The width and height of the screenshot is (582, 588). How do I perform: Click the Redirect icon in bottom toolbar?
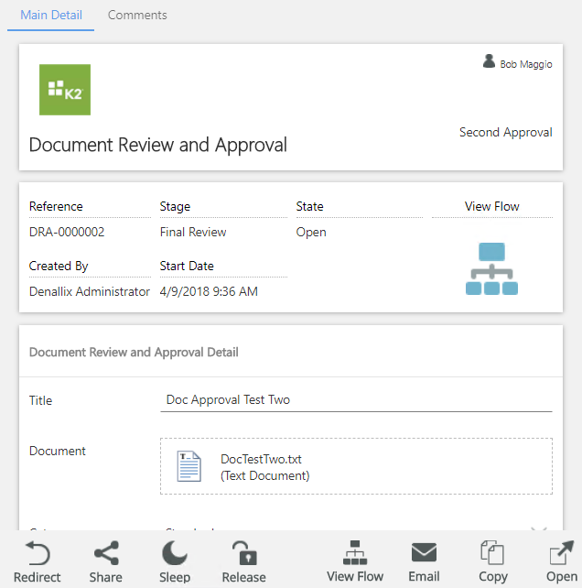coord(38,553)
